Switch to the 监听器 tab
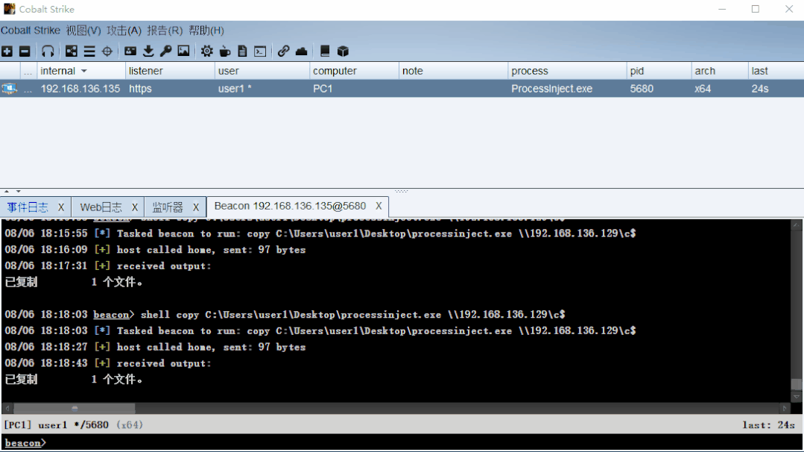Viewport: 804px width, 452px height. point(168,207)
